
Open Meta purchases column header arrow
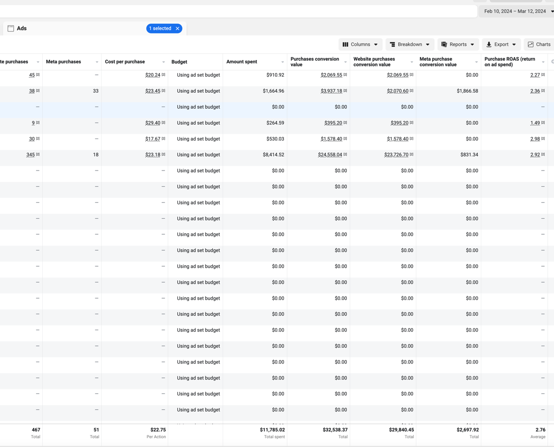[x=97, y=62]
